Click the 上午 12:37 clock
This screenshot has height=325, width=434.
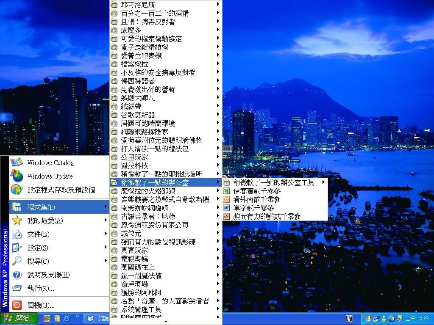point(417,319)
